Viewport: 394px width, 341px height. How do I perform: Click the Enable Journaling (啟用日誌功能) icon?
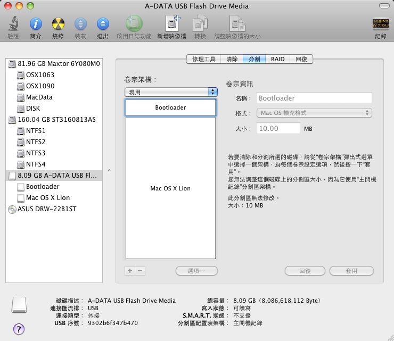coord(134,23)
